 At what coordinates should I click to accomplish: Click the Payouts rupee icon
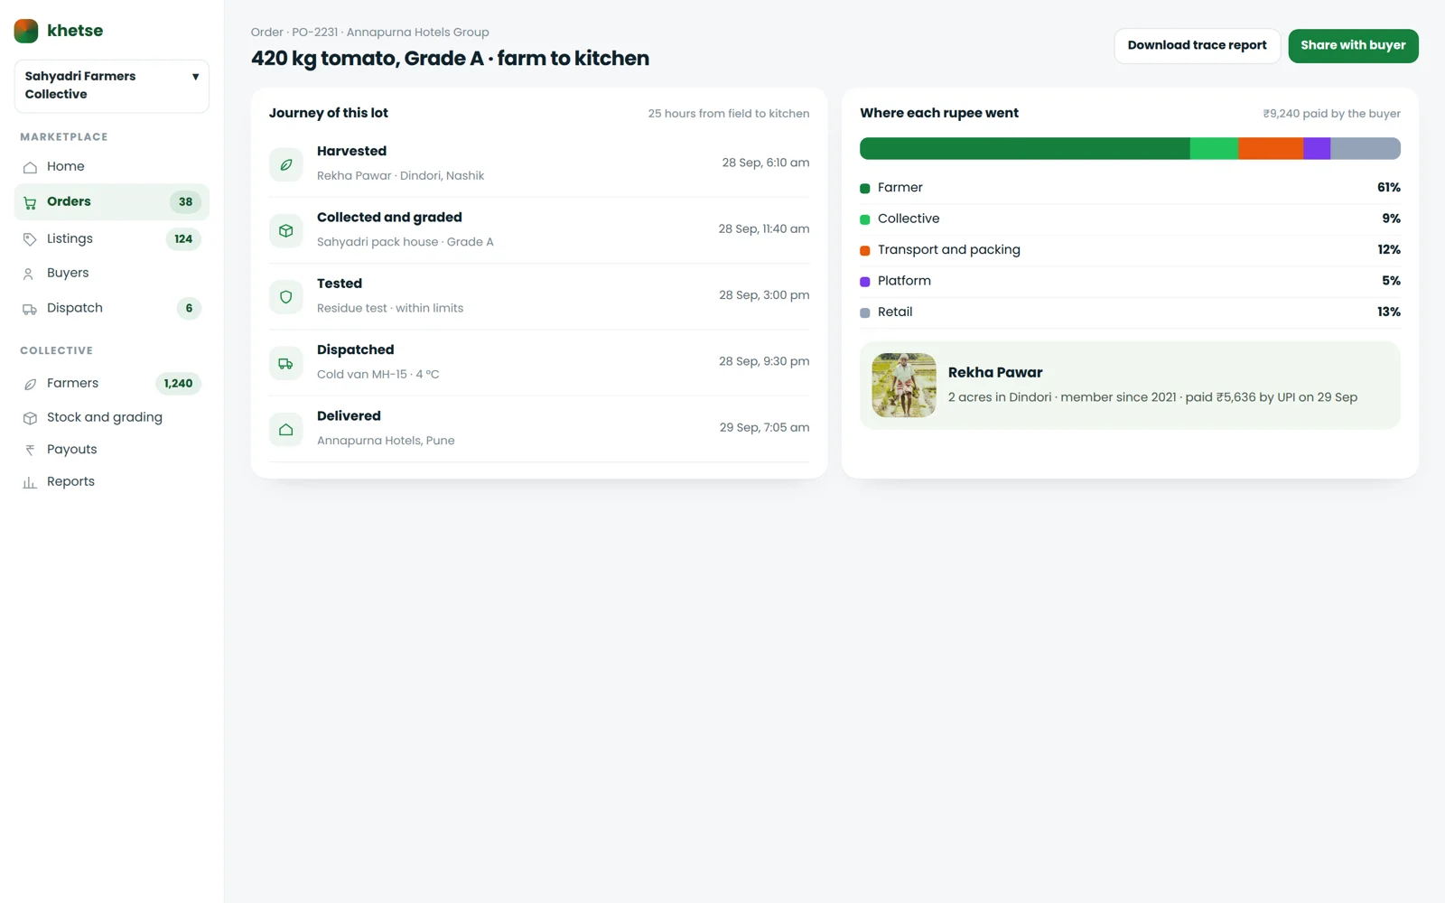tap(30, 450)
